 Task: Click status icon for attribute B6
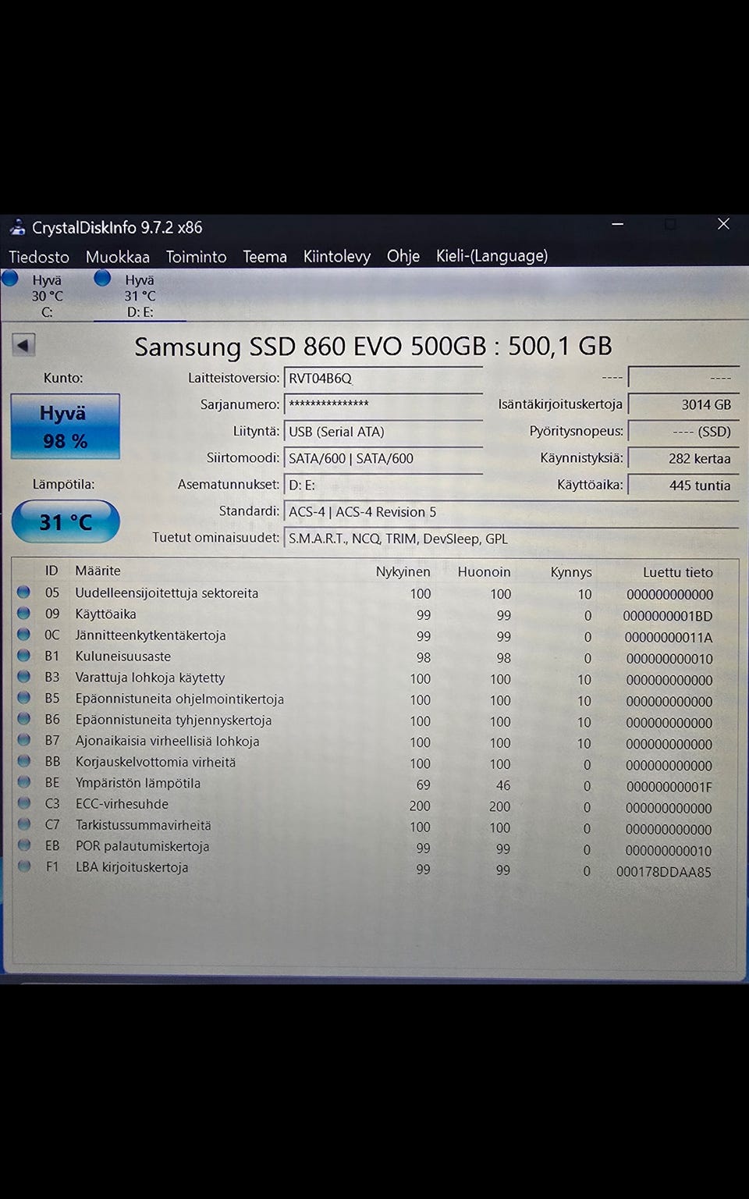[x=24, y=719]
